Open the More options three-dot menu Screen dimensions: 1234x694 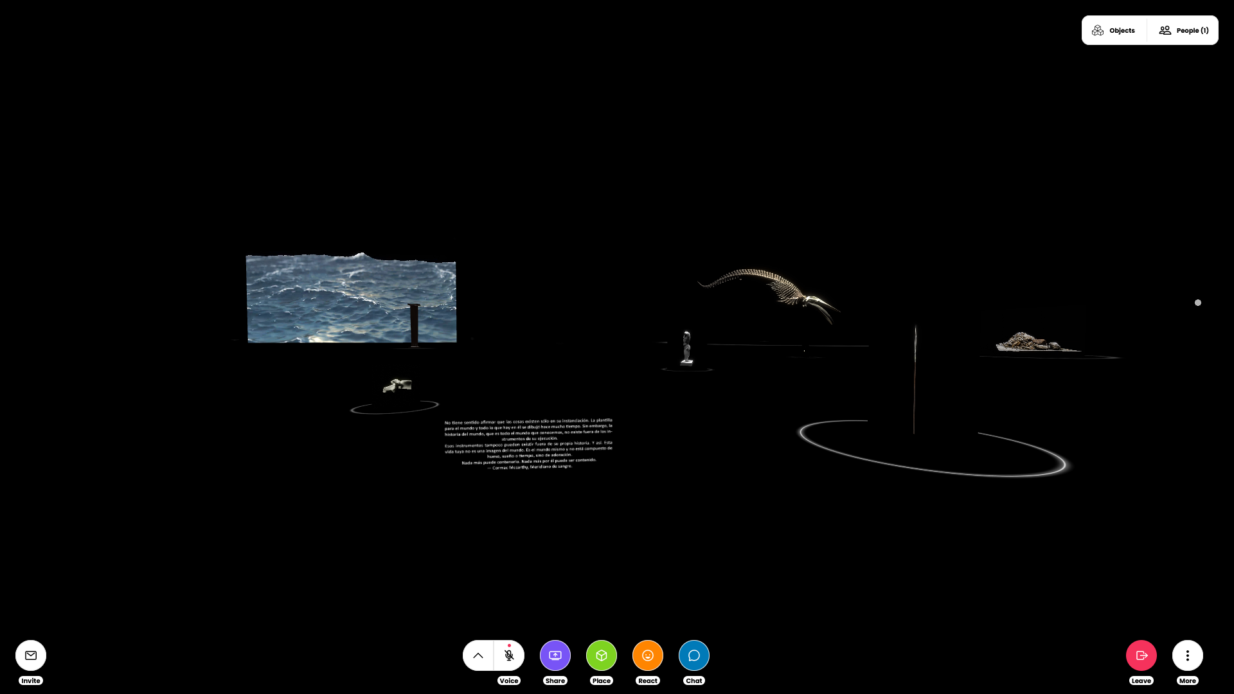tap(1188, 655)
